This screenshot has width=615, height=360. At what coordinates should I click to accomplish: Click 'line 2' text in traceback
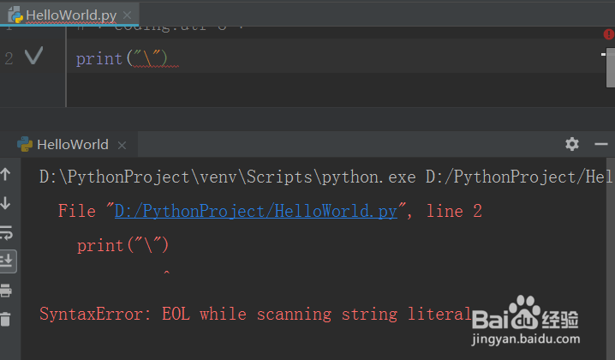pos(454,211)
